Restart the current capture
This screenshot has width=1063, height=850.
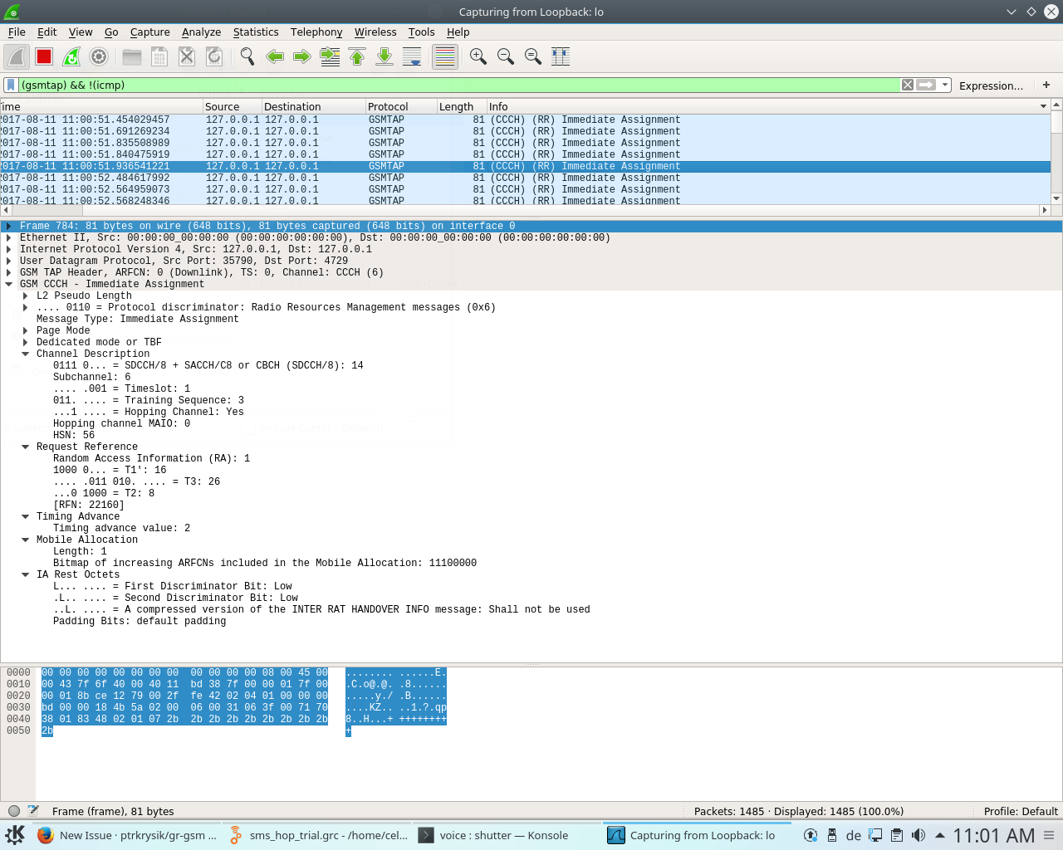point(70,56)
